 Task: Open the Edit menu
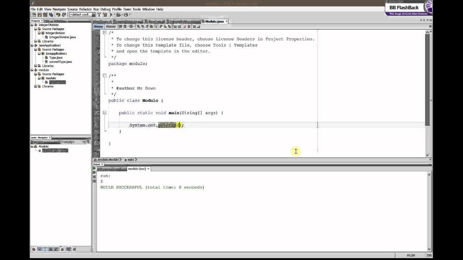[x=40, y=9]
